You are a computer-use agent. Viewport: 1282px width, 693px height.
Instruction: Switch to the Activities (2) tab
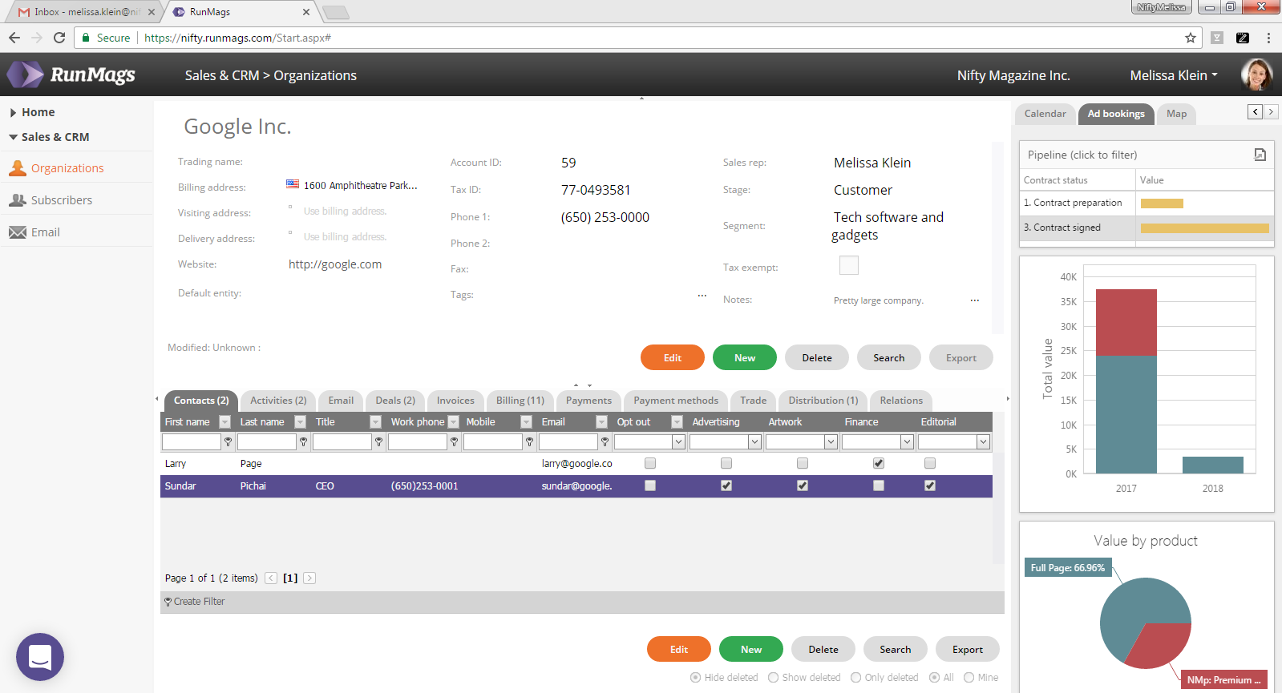pyautogui.click(x=278, y=401)
